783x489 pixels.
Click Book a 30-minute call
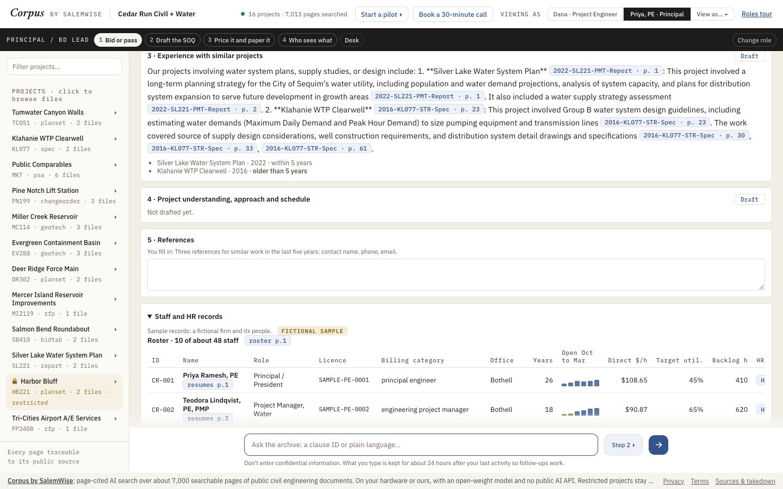coord(452,14)
